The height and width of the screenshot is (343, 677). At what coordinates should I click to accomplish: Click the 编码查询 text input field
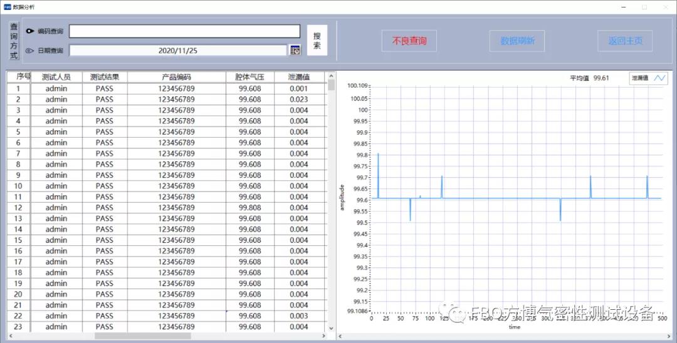[x=184, y=31]
